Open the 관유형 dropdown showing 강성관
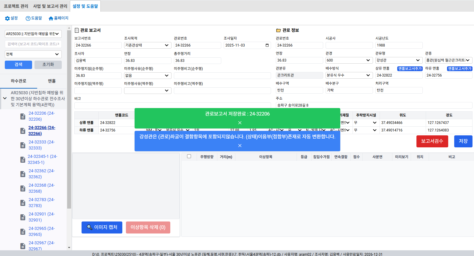Screen dimensions: 474x256 pos(399,60)
